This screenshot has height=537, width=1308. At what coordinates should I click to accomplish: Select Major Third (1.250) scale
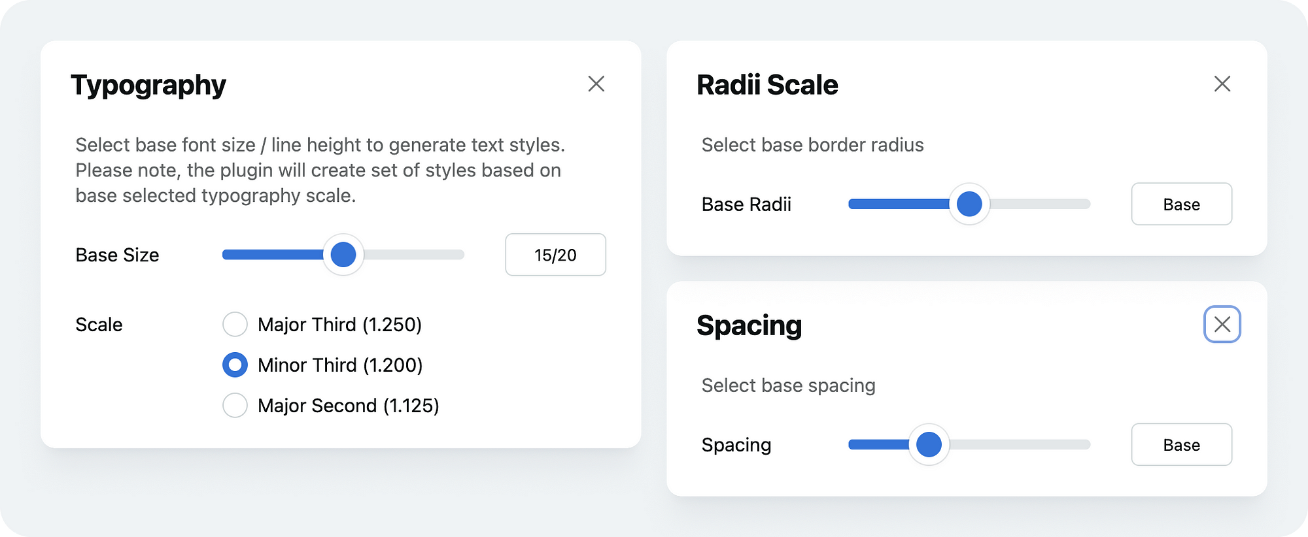point(235,324)
